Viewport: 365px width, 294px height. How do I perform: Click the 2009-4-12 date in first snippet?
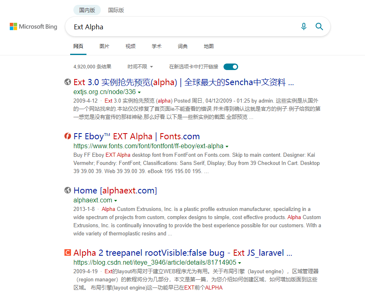coord(85,101)
